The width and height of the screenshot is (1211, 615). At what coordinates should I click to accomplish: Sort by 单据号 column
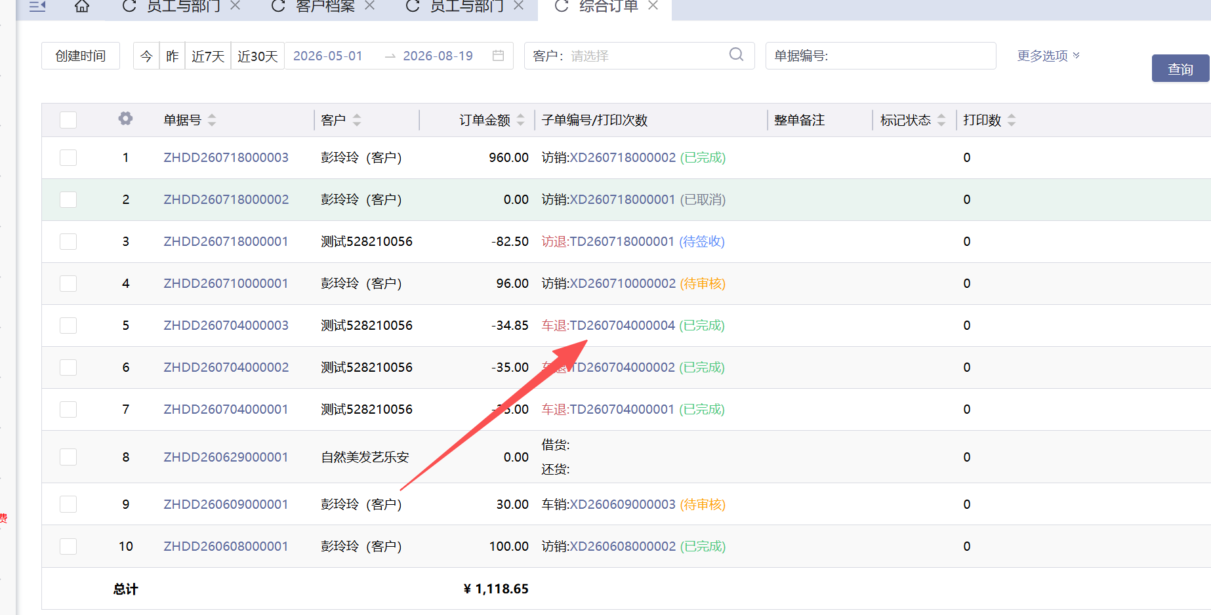tap(212, 120)
